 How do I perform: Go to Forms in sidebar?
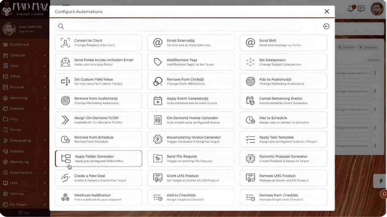[15, 130]
